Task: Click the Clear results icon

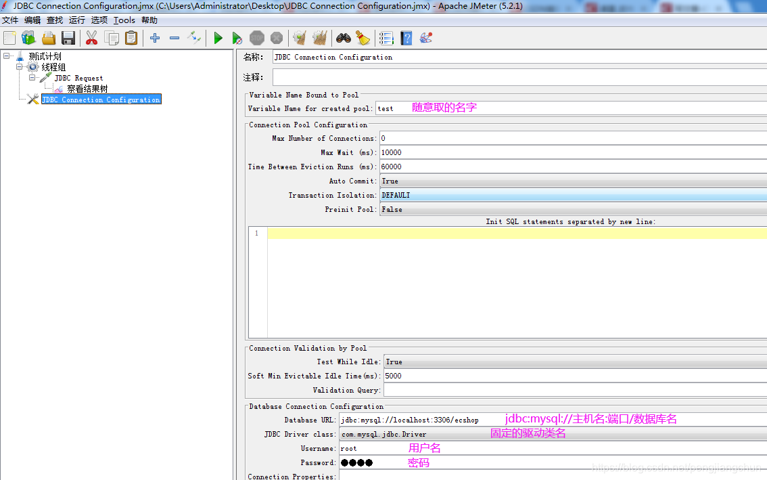Action: pos(300,38)
